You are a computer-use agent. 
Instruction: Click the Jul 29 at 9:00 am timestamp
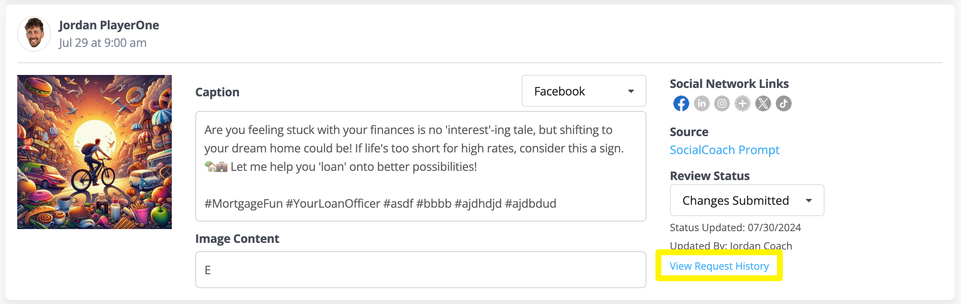102,43
